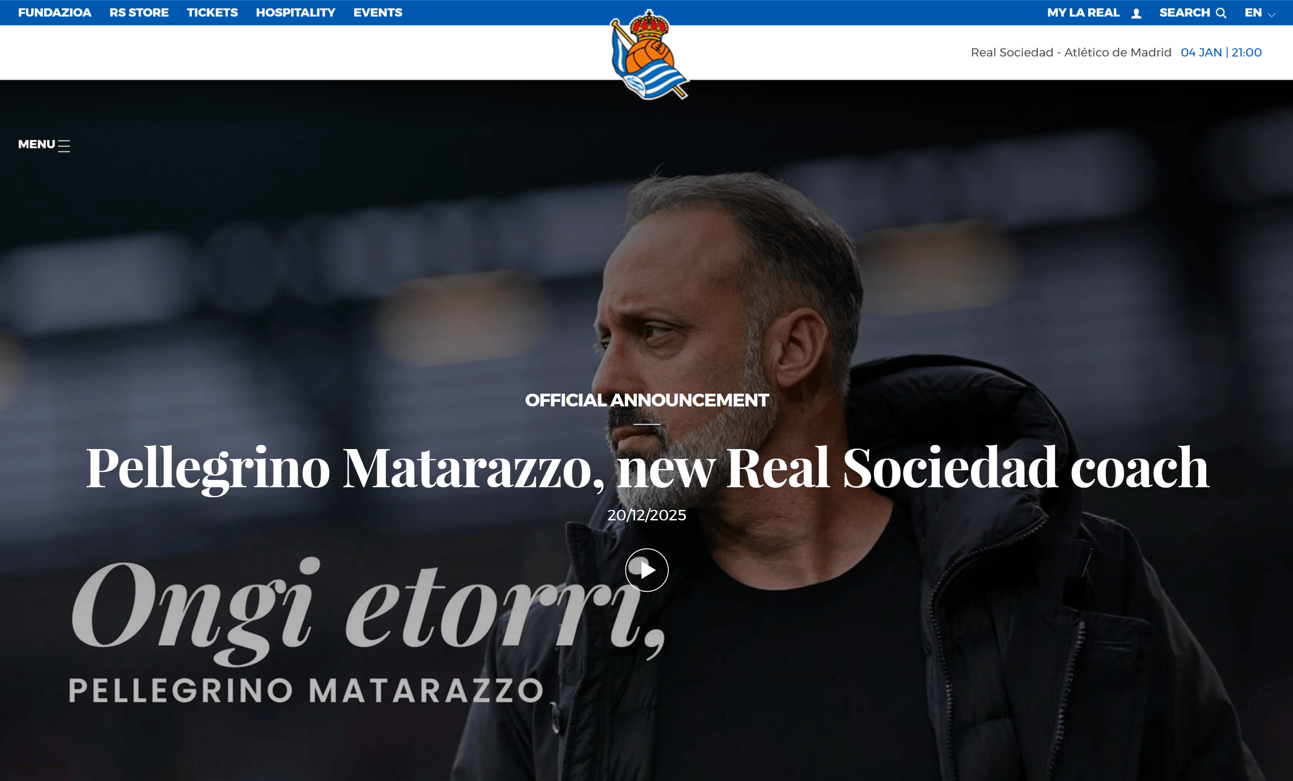Play the Matarazzo announcement video

(646, 570)
